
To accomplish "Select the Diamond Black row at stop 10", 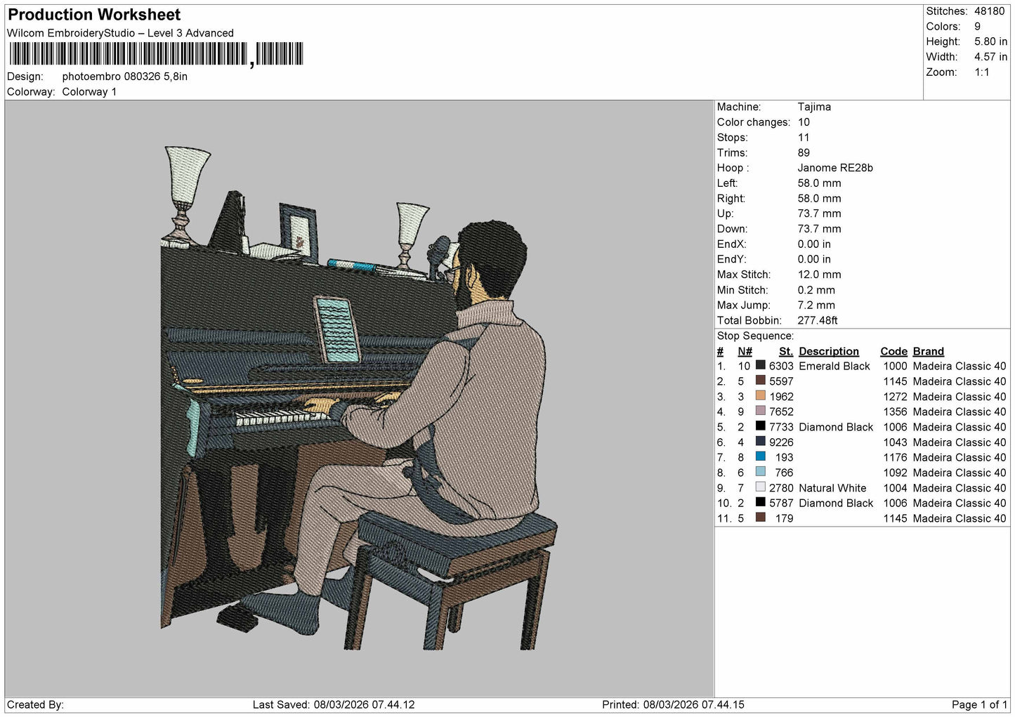I will [x=861, y=503].
